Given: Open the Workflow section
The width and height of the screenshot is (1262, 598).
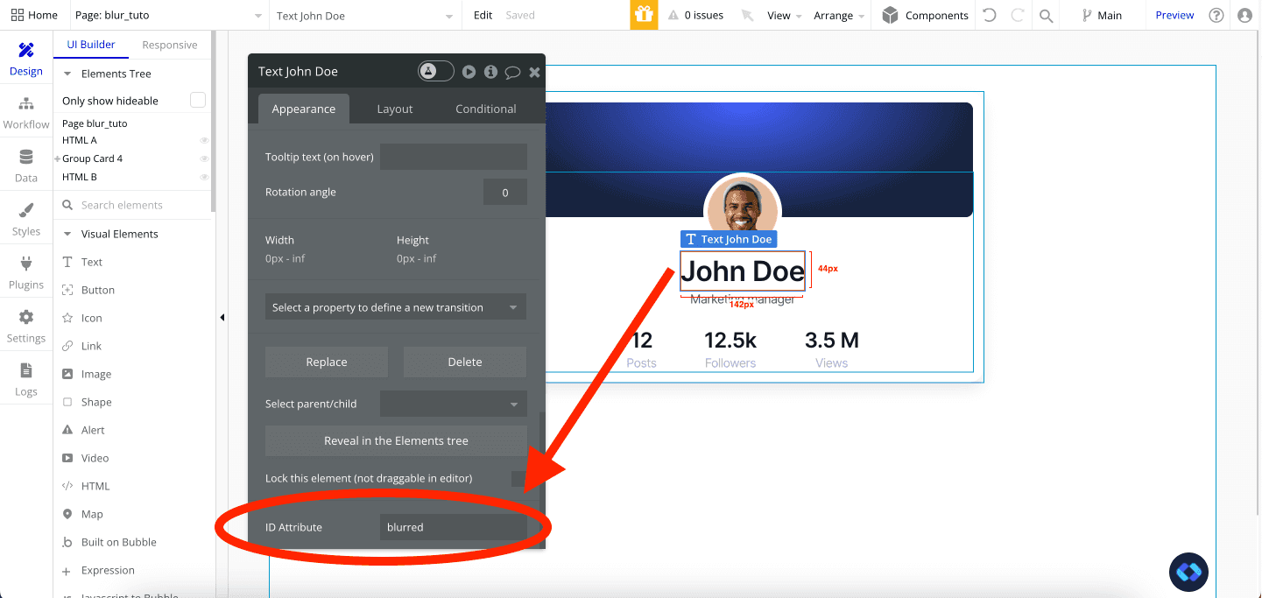Looking at the screenshot, I should click(26, 113).
